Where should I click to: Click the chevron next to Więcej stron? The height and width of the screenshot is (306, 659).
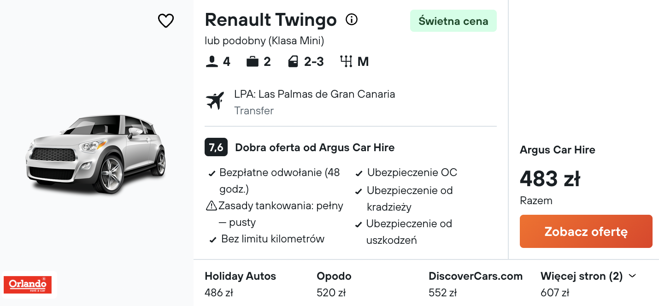pyautogui.click(x=632, y=276)
